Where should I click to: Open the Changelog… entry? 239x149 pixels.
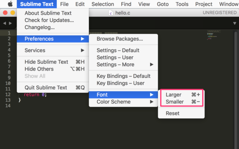pyautogui.click(x=53, y=27)
